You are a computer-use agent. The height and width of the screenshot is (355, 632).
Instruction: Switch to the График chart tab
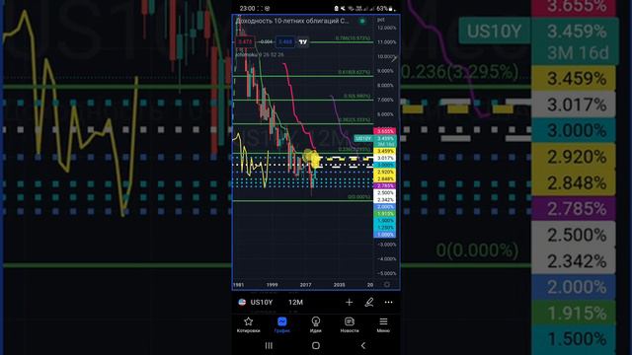tap(282, 324)
